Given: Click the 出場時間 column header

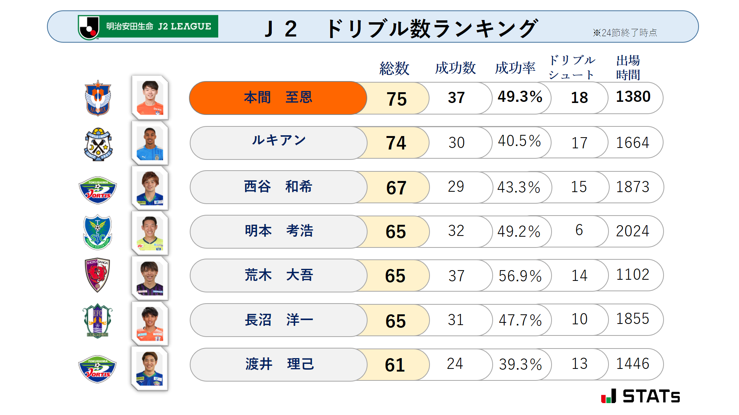Looking at the screenshot, I should (628, 68).
